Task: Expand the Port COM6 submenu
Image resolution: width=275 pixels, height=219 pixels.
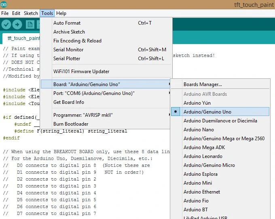Action: [105, 93]
